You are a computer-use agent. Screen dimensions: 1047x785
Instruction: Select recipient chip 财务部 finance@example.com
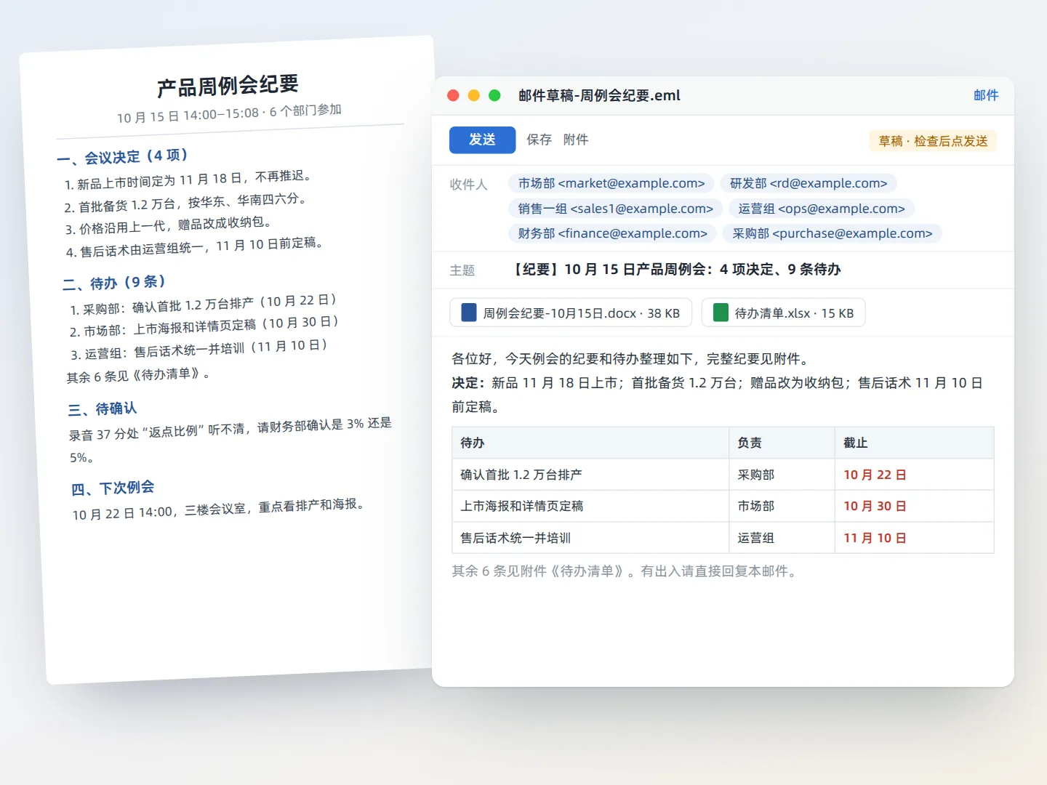coord(613,233)
